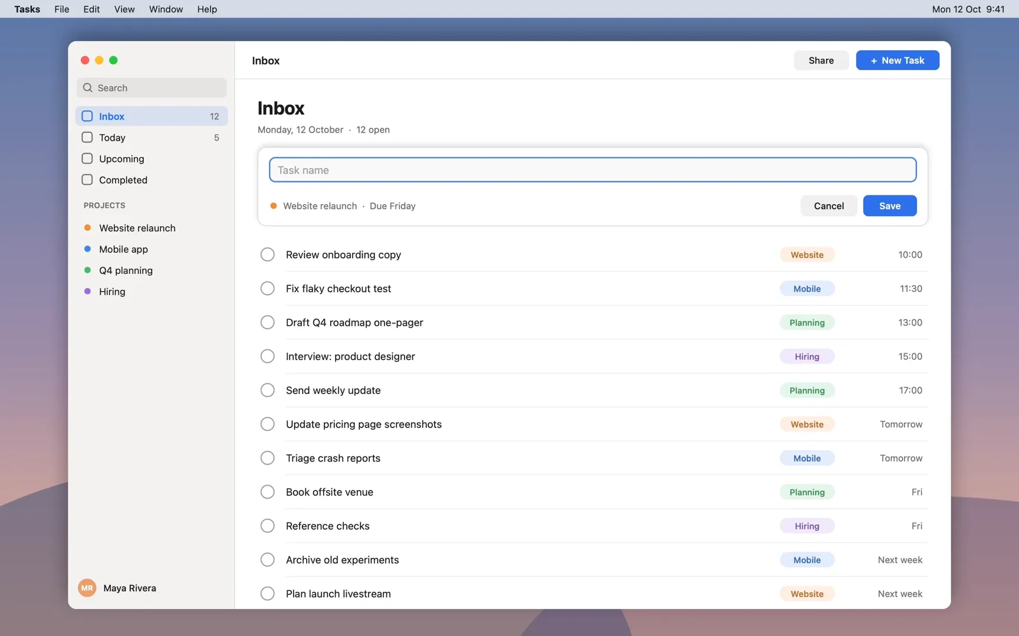
Task: Click the Inbox list icon in sidebar
Action: 87,116
